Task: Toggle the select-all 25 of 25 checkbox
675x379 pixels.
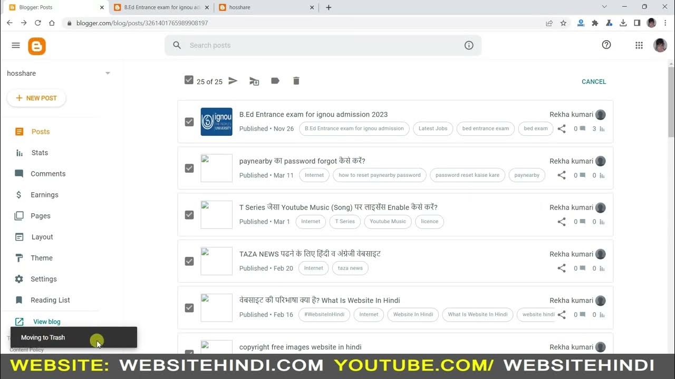Action: (x=189, y=80)
